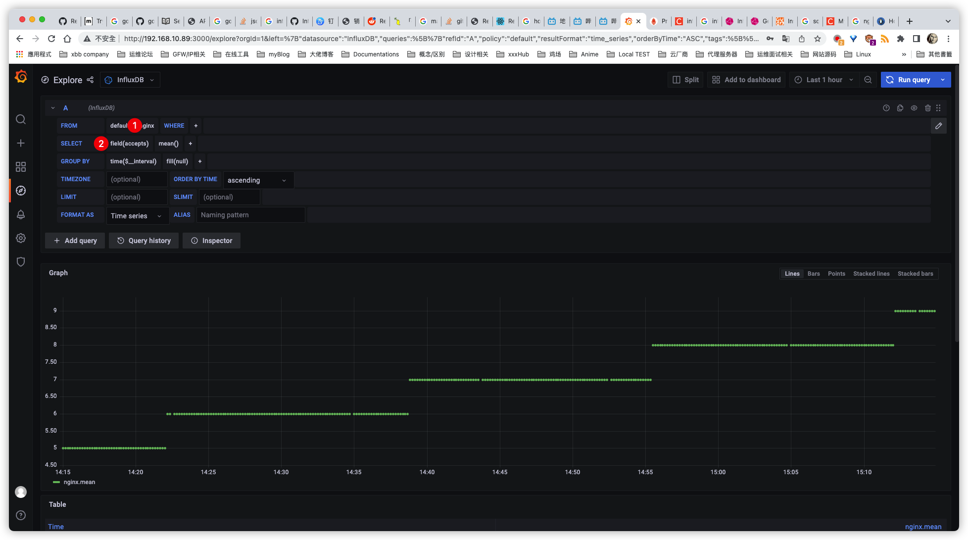The image size is (968, 540).
Task: Duplicate query A with copy icon
Action: 900,108
